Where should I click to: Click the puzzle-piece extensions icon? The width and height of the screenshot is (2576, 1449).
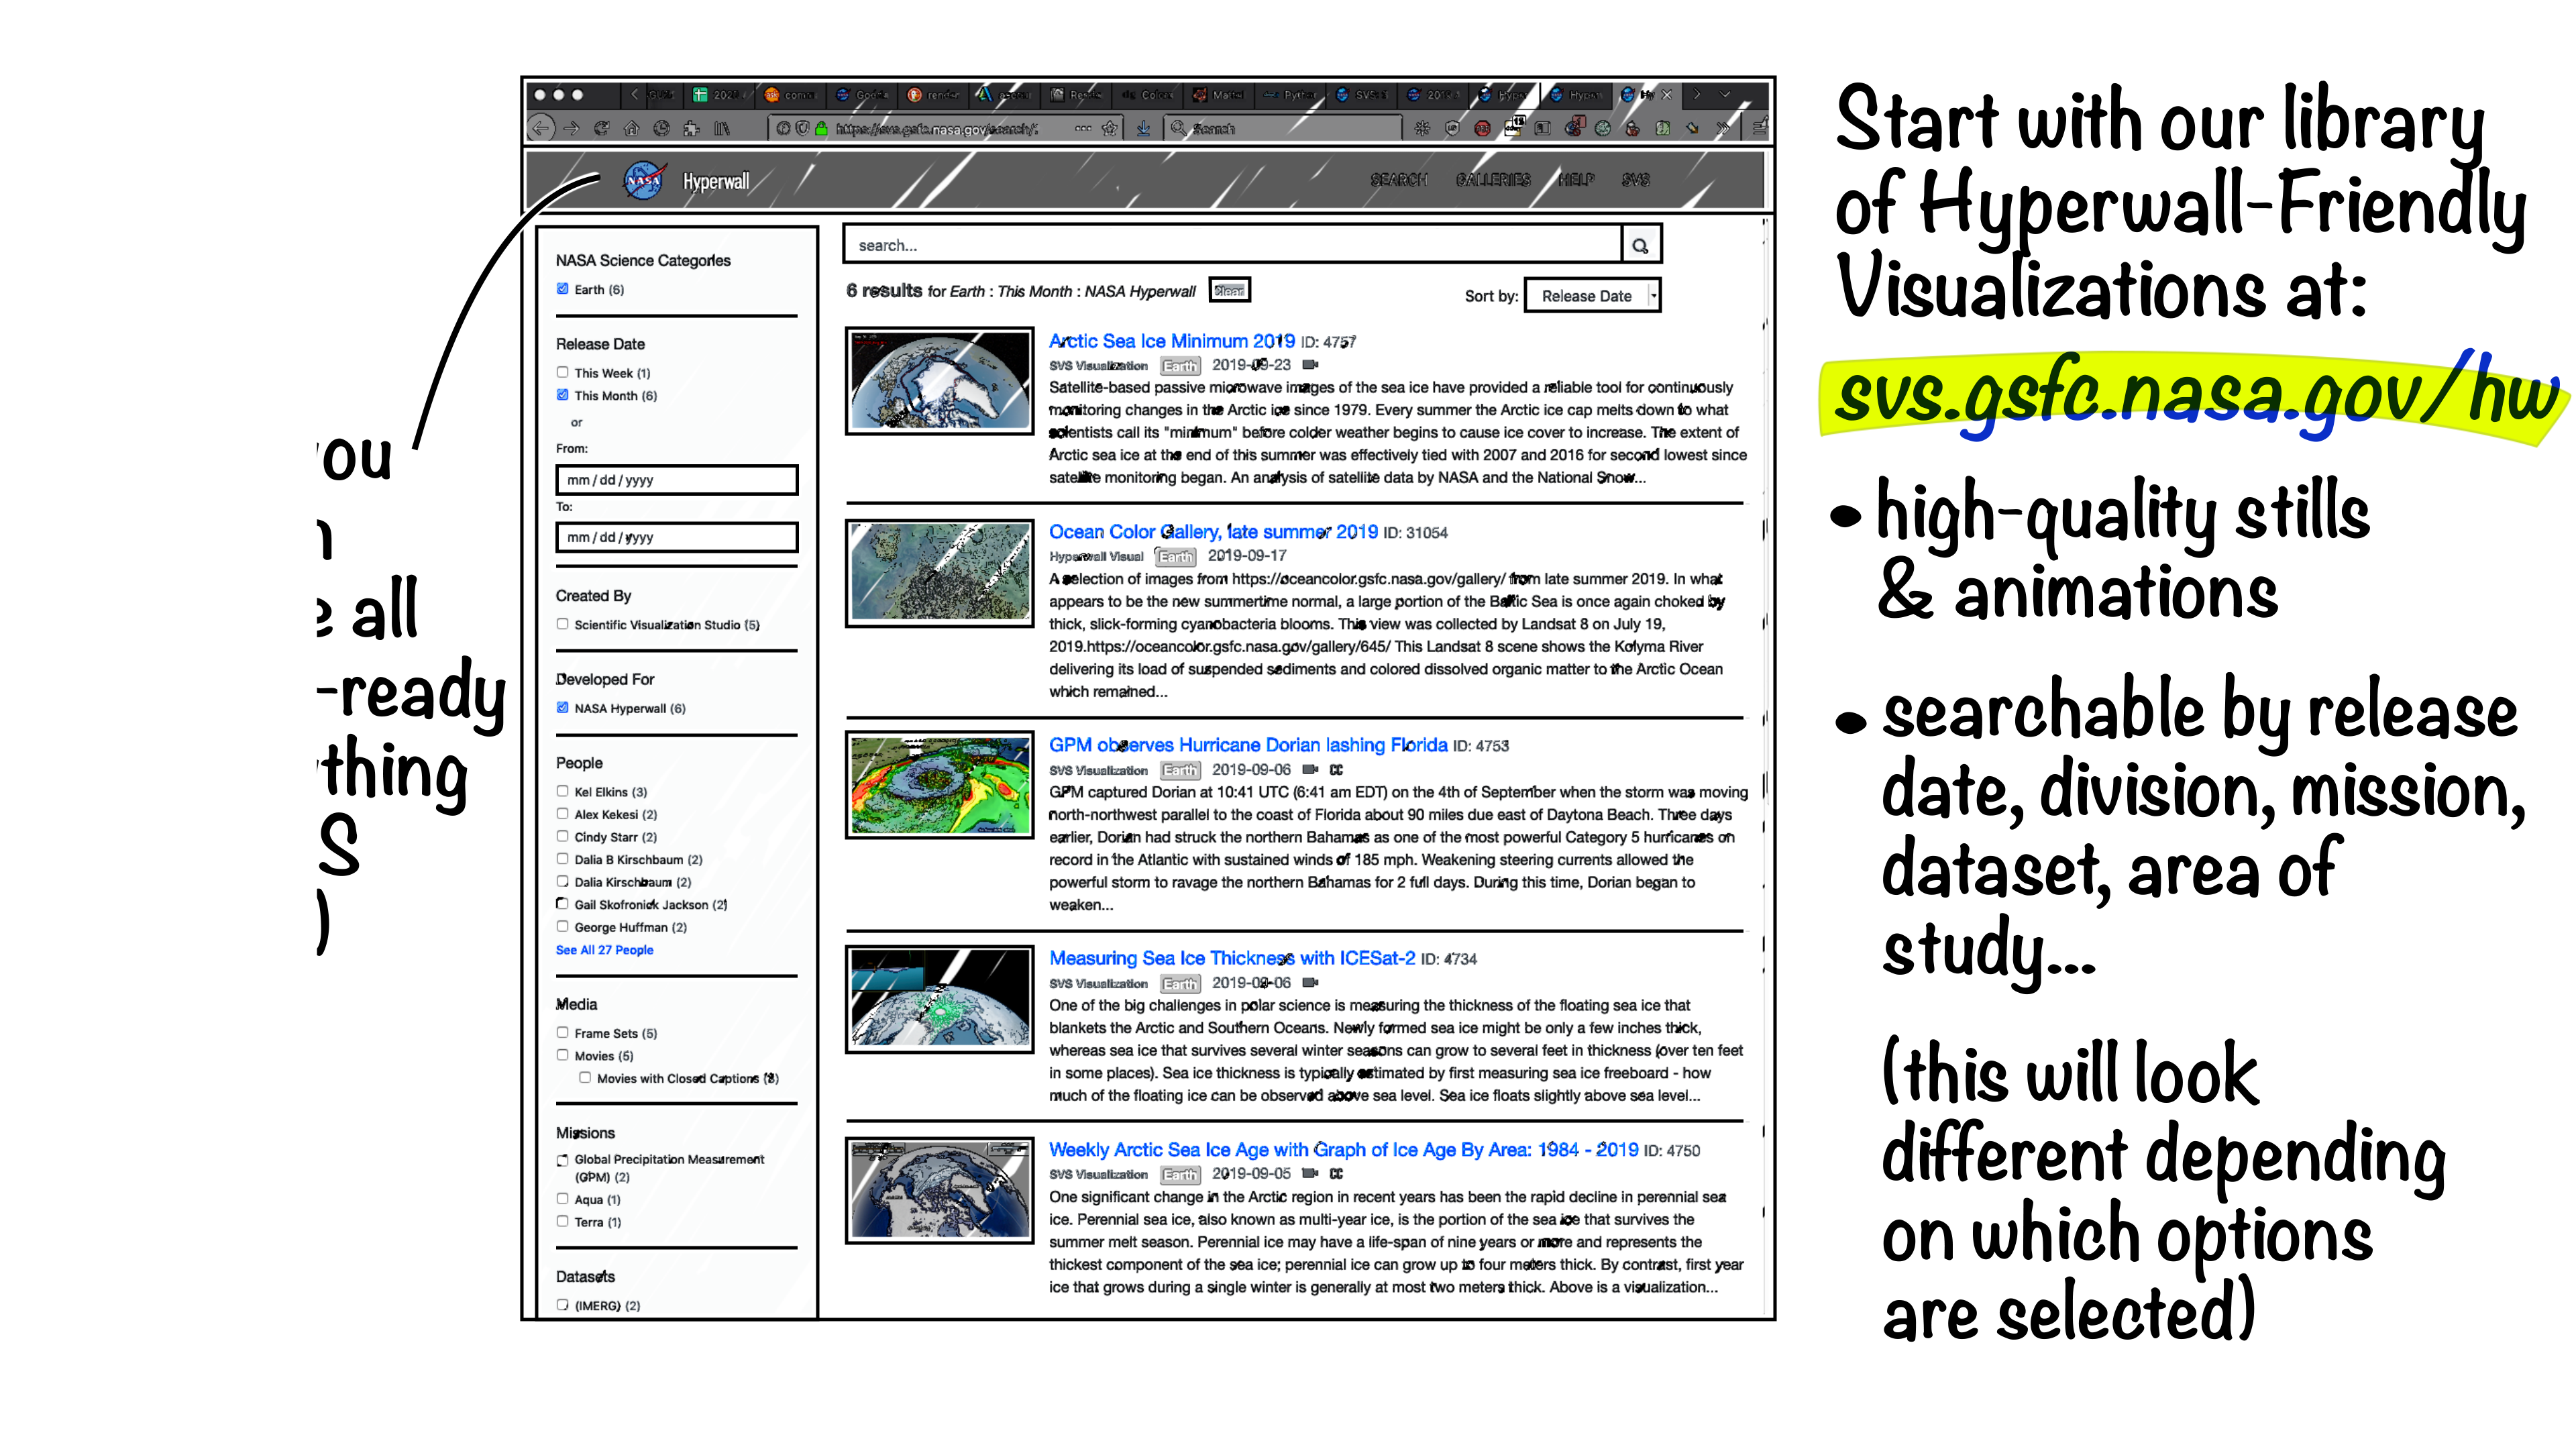click(x=691, y=128)
